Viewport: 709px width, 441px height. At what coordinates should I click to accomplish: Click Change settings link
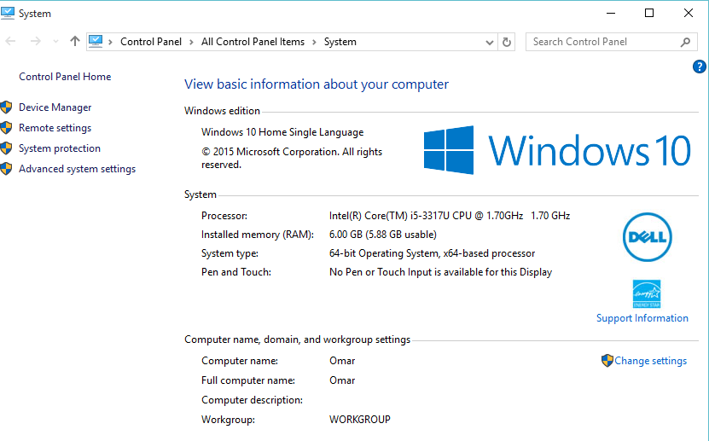pos(650,361)
